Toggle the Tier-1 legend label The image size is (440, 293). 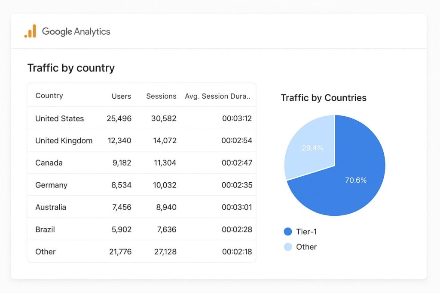click(306, 232)
